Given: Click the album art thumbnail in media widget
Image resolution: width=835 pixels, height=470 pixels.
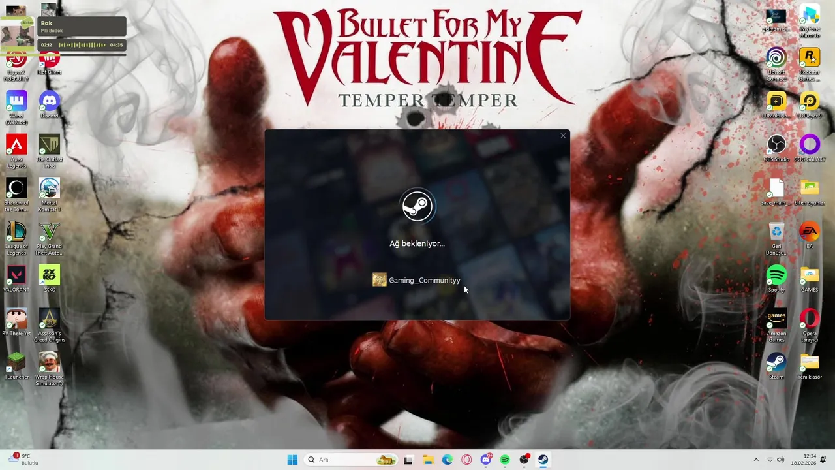Looking at the screenshot, I should (17, 33).
